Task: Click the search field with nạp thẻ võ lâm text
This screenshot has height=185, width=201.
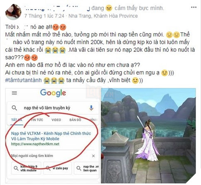Action: [x=53, y=108]
